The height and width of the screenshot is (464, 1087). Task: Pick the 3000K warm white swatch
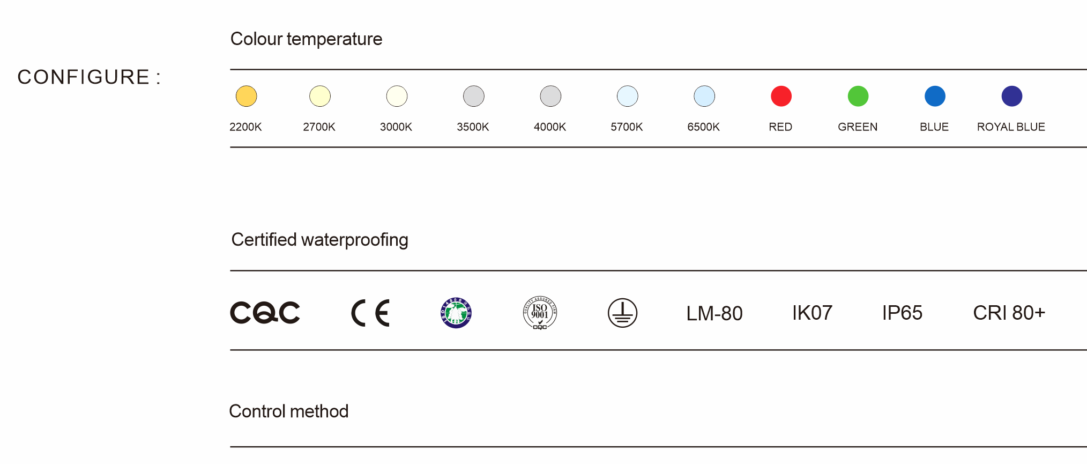point(397,97)
